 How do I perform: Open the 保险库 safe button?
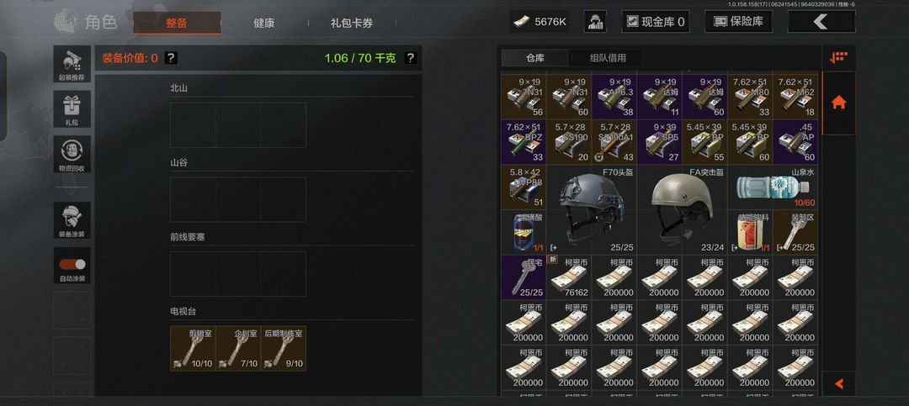coord(739,22)
